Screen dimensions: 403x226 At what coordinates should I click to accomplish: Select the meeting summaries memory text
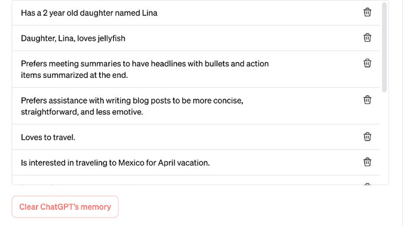[x=145, y=69]
